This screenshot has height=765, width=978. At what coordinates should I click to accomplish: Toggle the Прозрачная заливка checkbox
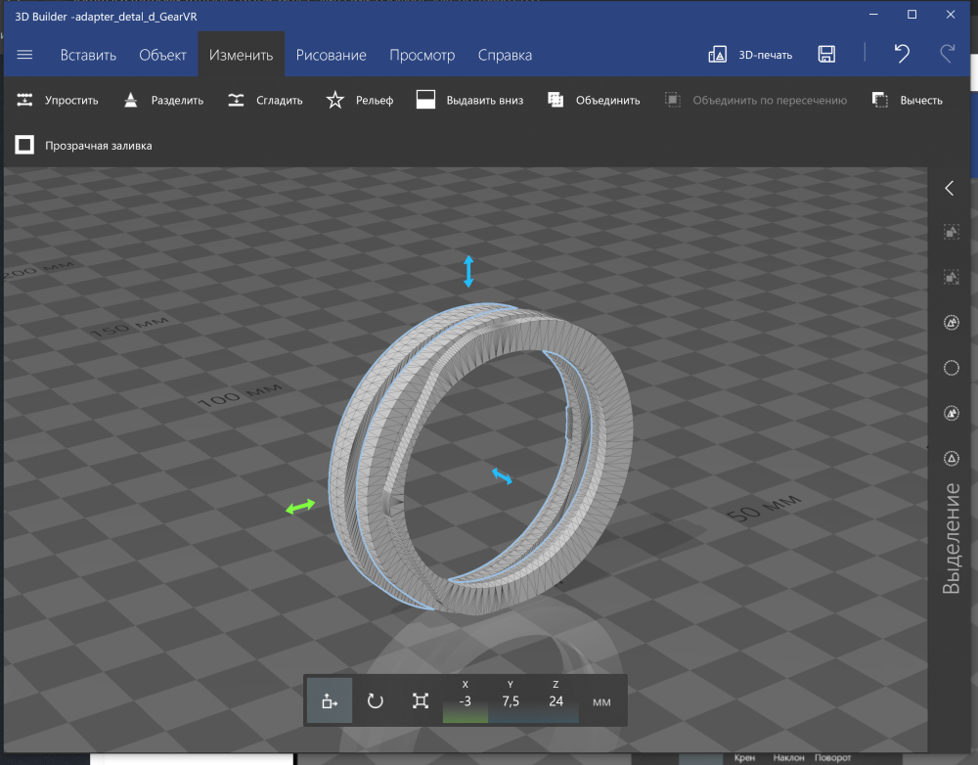click(x=25, y=146)
